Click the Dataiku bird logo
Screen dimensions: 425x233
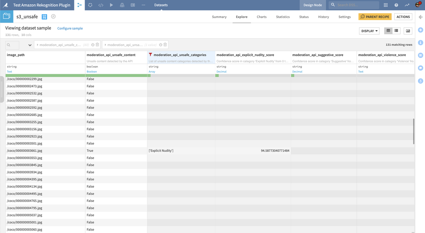tap(6, 5)
